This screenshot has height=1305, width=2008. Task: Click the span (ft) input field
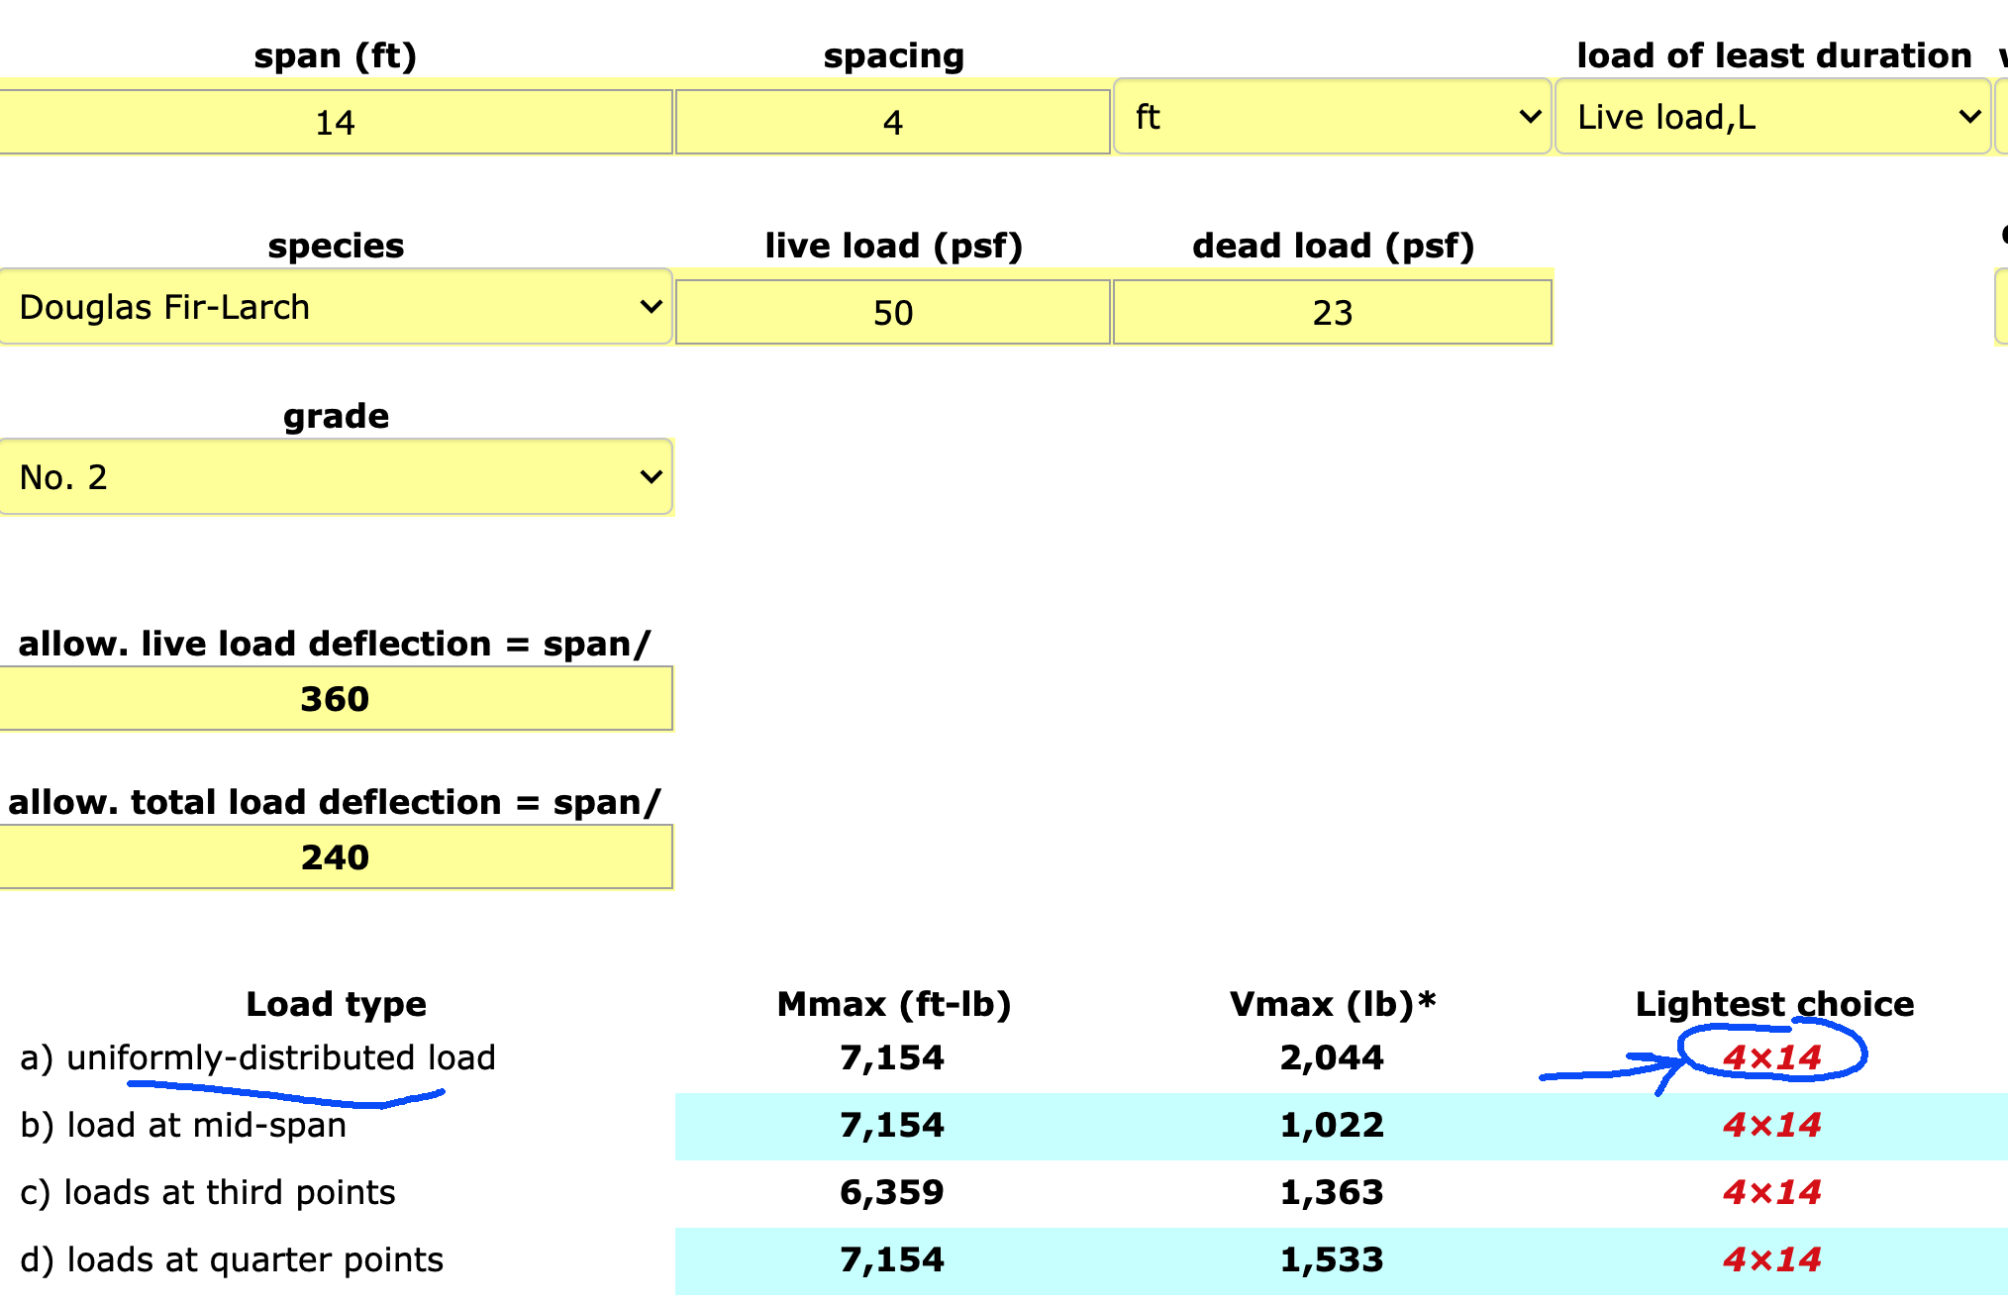(335, 122)
